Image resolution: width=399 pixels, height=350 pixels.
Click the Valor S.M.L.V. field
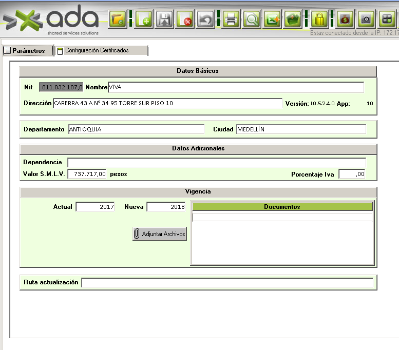pyautogui.click(x=87, y=174)
